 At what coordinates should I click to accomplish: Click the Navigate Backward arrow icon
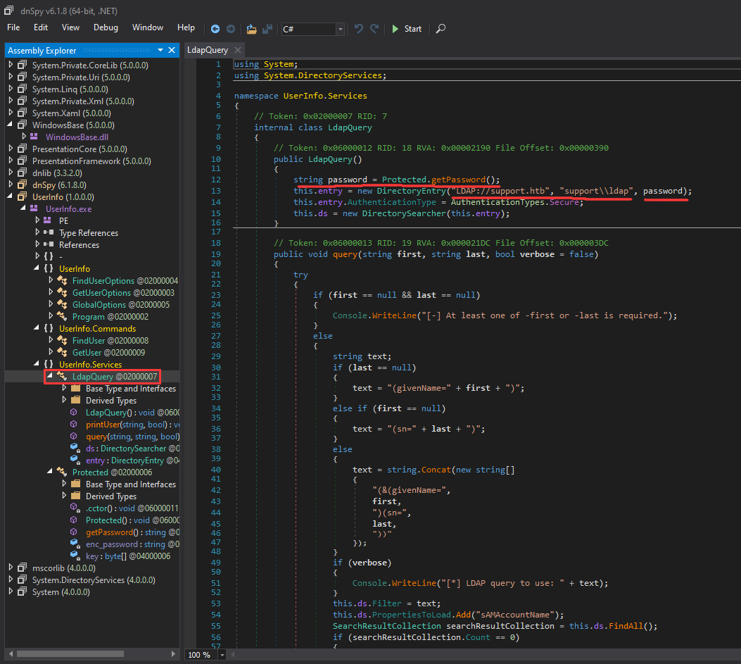(215, 29)
